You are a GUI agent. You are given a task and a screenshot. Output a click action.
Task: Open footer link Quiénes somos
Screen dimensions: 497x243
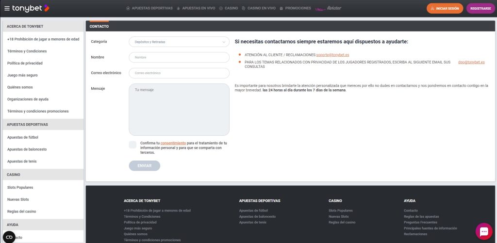pos(136,234)
